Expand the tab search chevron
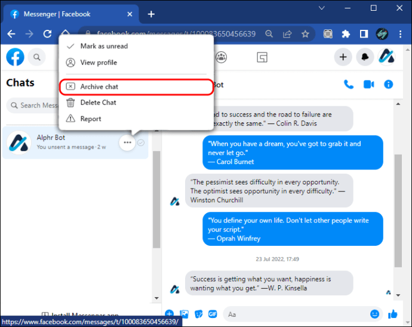412x327 pixels. coord(322,8)
